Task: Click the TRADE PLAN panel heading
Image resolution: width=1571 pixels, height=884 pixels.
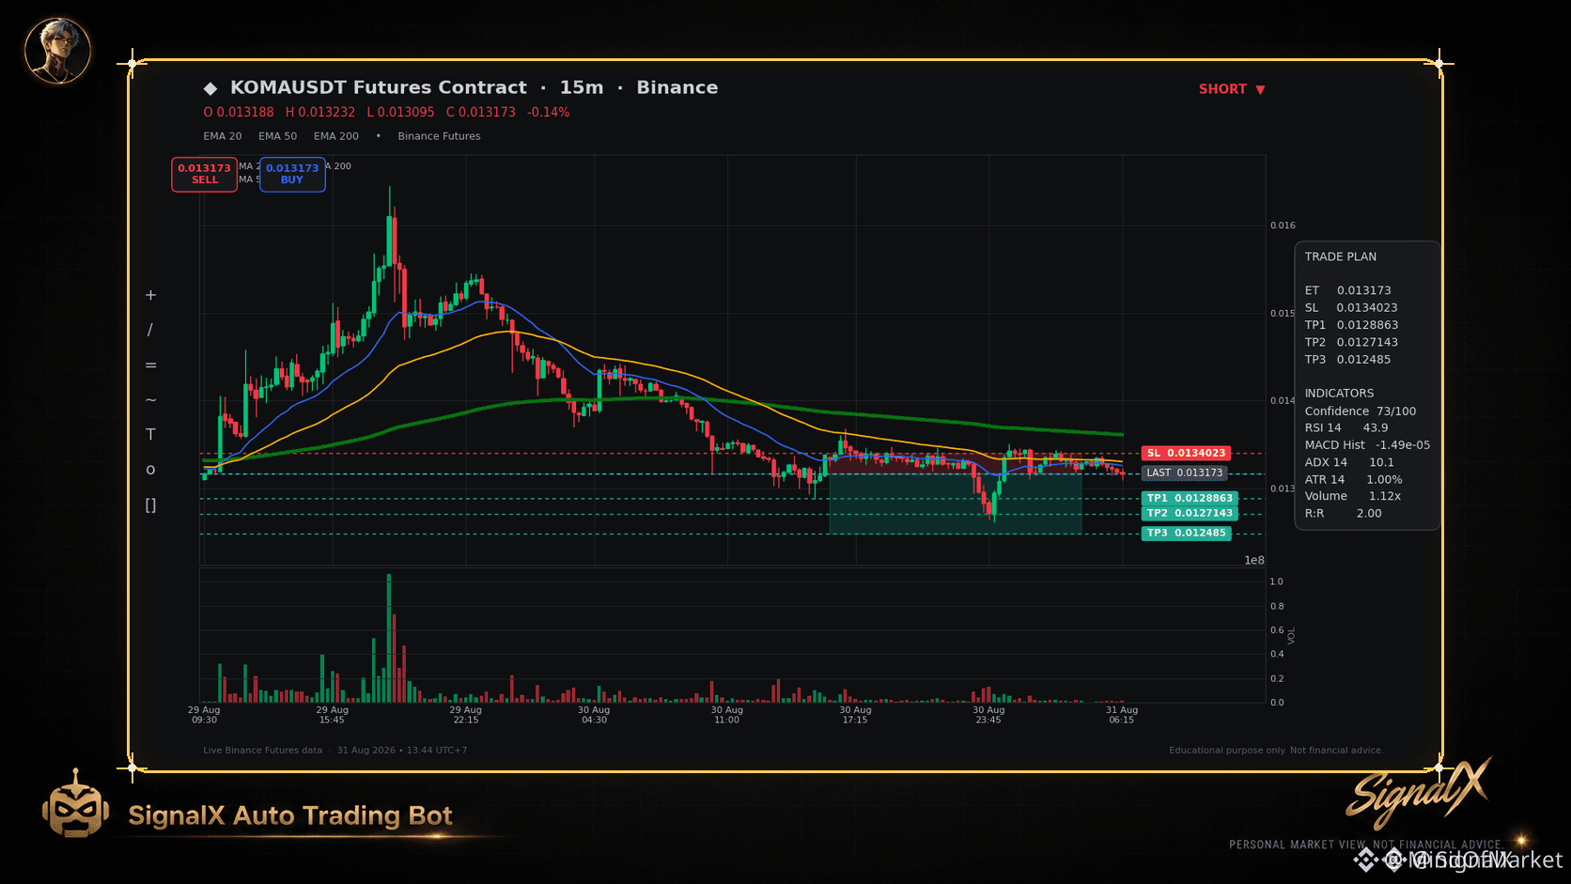Action: click(x=1340, y=256)
